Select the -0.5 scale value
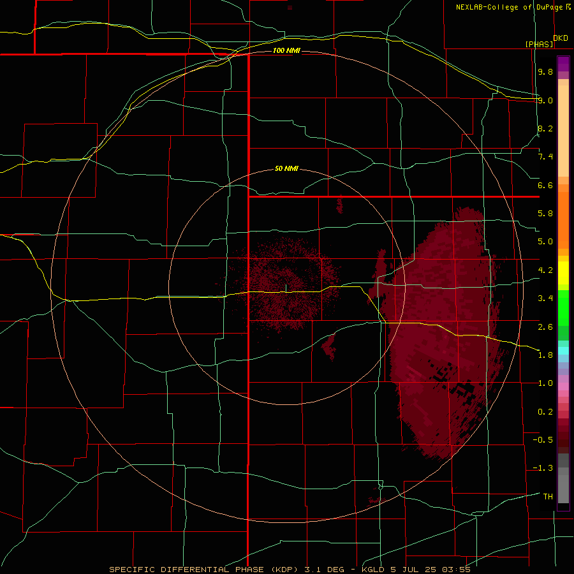574x574 pixels. coord(543,440)
